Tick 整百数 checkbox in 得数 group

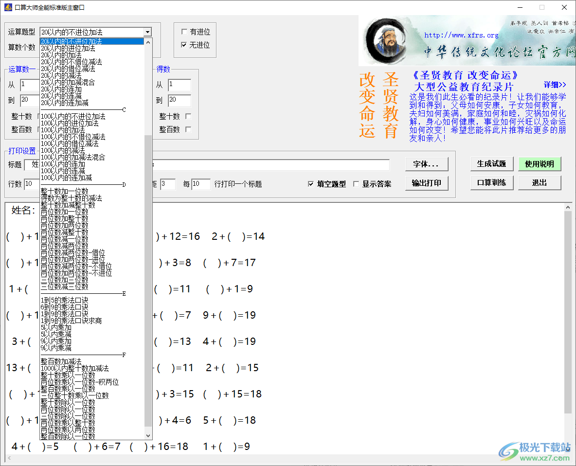pyautogui.click(x=188, y=129)
